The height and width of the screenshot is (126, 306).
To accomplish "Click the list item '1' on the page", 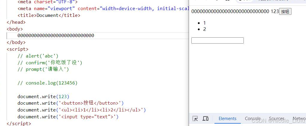I will click(204, 23).
